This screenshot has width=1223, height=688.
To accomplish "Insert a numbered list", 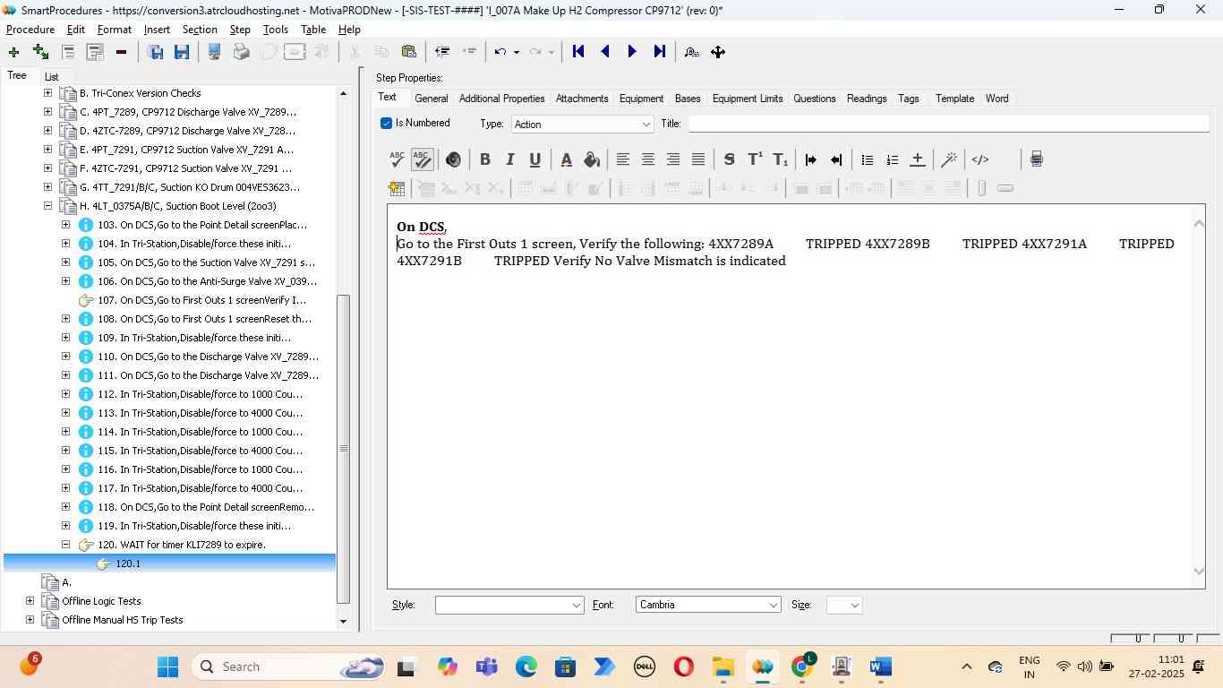I will click(x=892, y=159).
